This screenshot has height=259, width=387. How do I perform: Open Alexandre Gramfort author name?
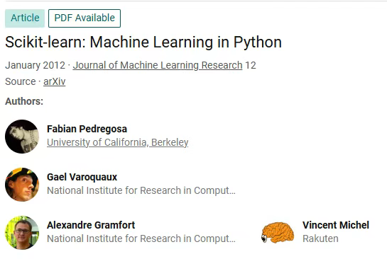click(x=91, y=225)
